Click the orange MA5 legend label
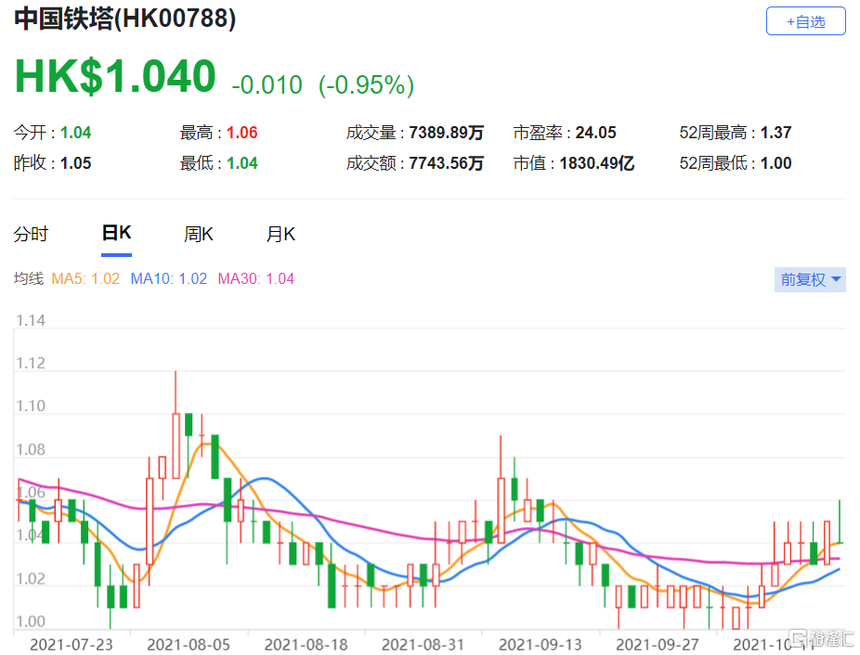Viewport: 860px width, 655px height. pos(85,278)
